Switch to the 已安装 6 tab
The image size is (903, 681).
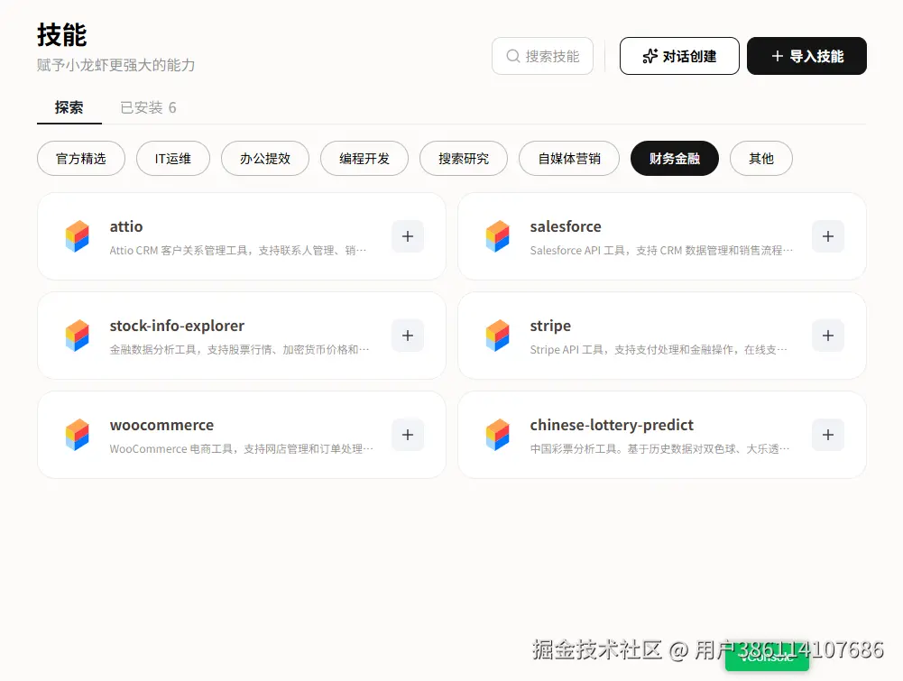(x=148, y=107)
